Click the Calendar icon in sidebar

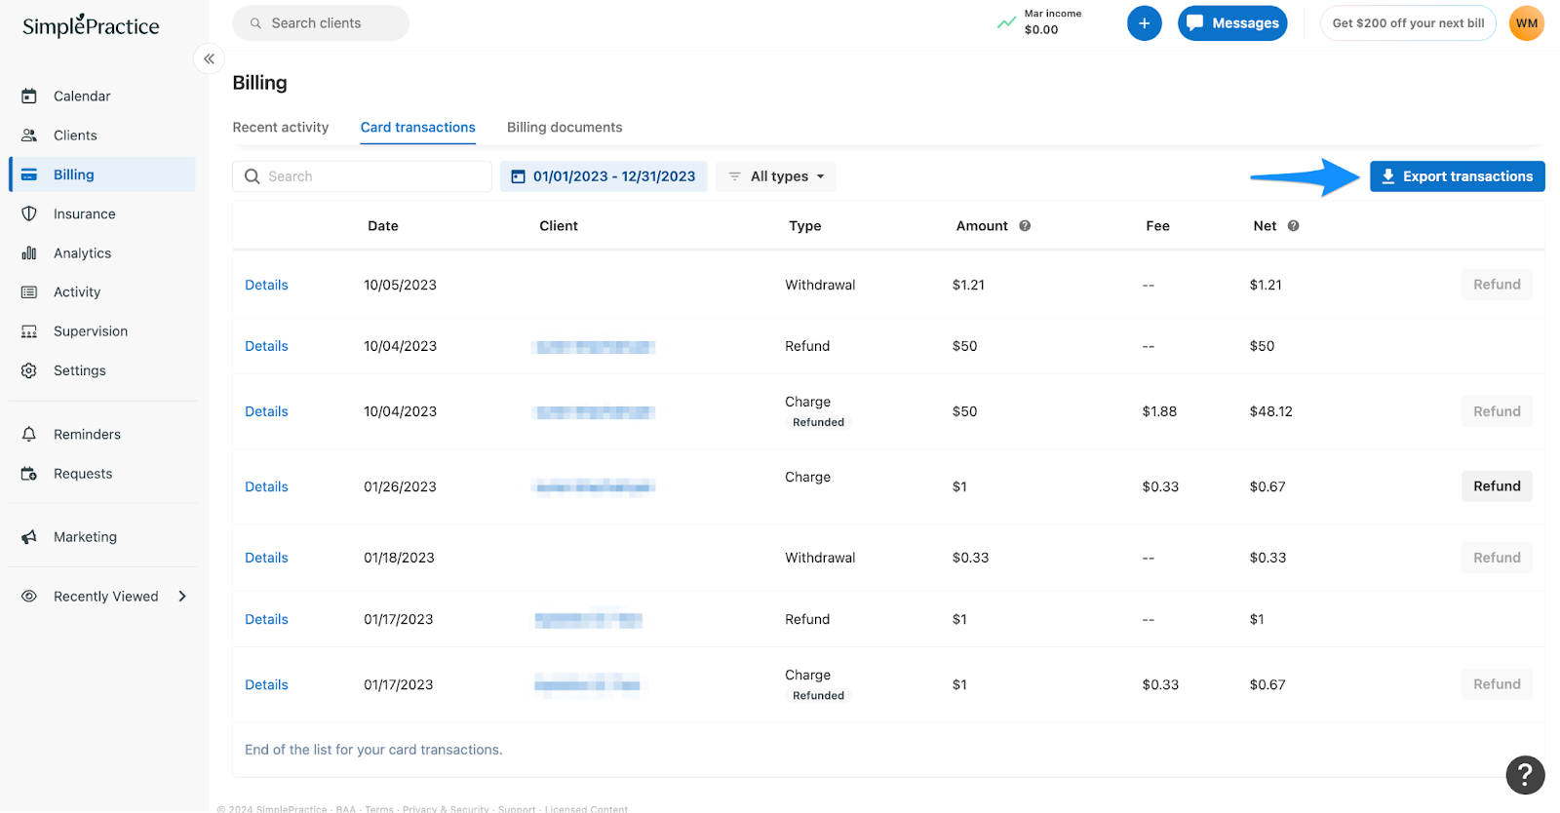[x=29, y=96]
